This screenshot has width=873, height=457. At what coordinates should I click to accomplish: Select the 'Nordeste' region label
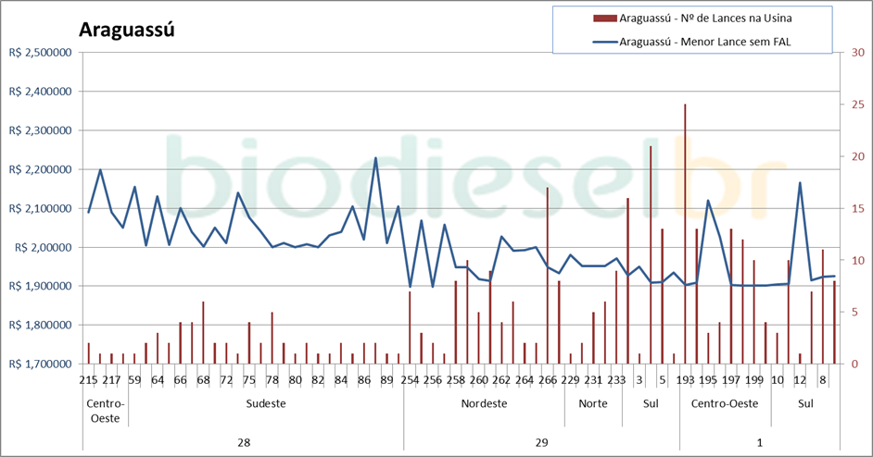[x=484, y=403]
